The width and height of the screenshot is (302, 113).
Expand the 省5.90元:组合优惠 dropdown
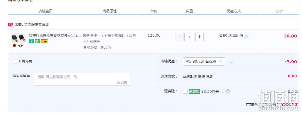coord(204,61)
